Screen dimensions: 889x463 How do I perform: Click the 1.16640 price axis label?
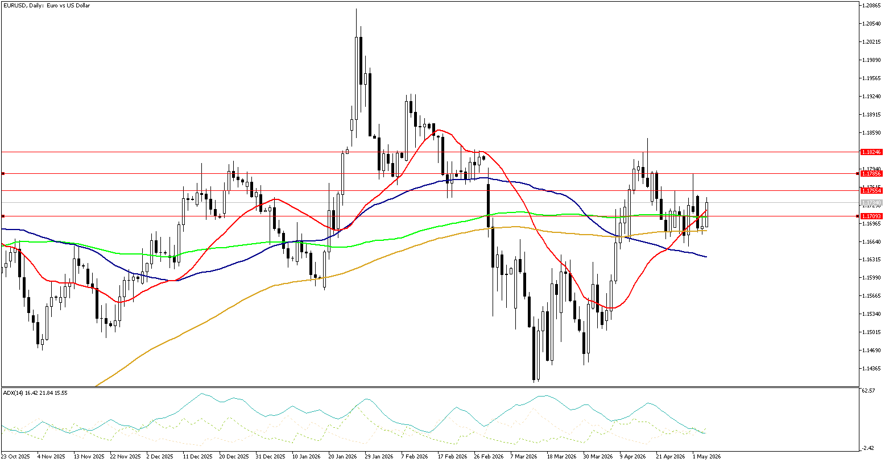coord(871,241)
